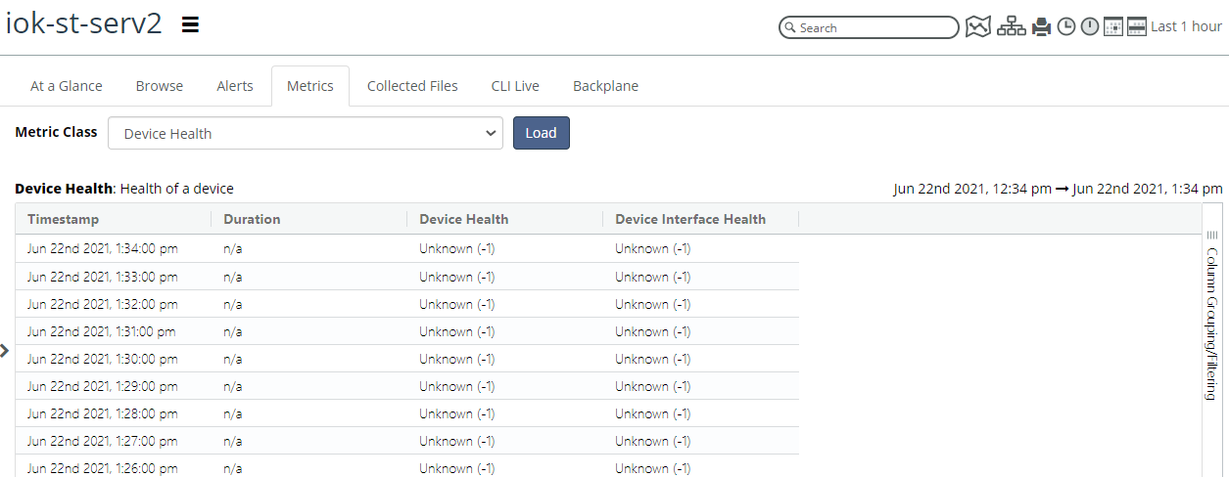This screenshot has height=477, width=1229.
Task: Click the second clock icon with filled face
Action: [x=1090, y=26]
